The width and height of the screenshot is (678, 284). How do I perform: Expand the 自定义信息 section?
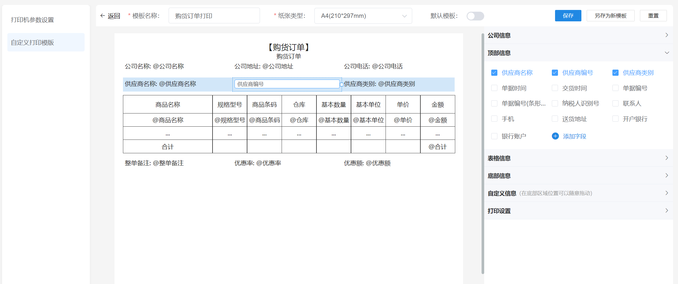coord(578,193)
